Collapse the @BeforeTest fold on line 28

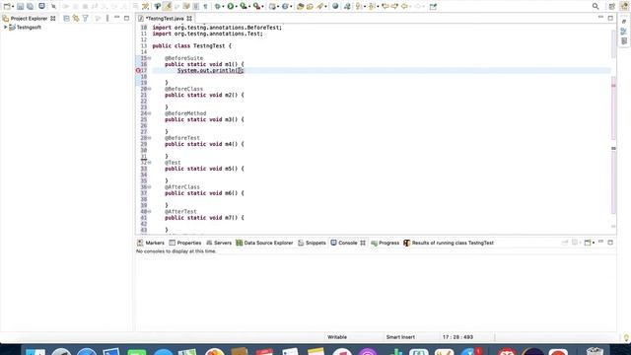[149, 138]
